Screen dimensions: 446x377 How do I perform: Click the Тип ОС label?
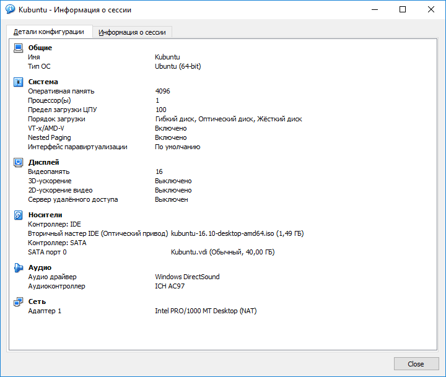(x=39, y=66)
